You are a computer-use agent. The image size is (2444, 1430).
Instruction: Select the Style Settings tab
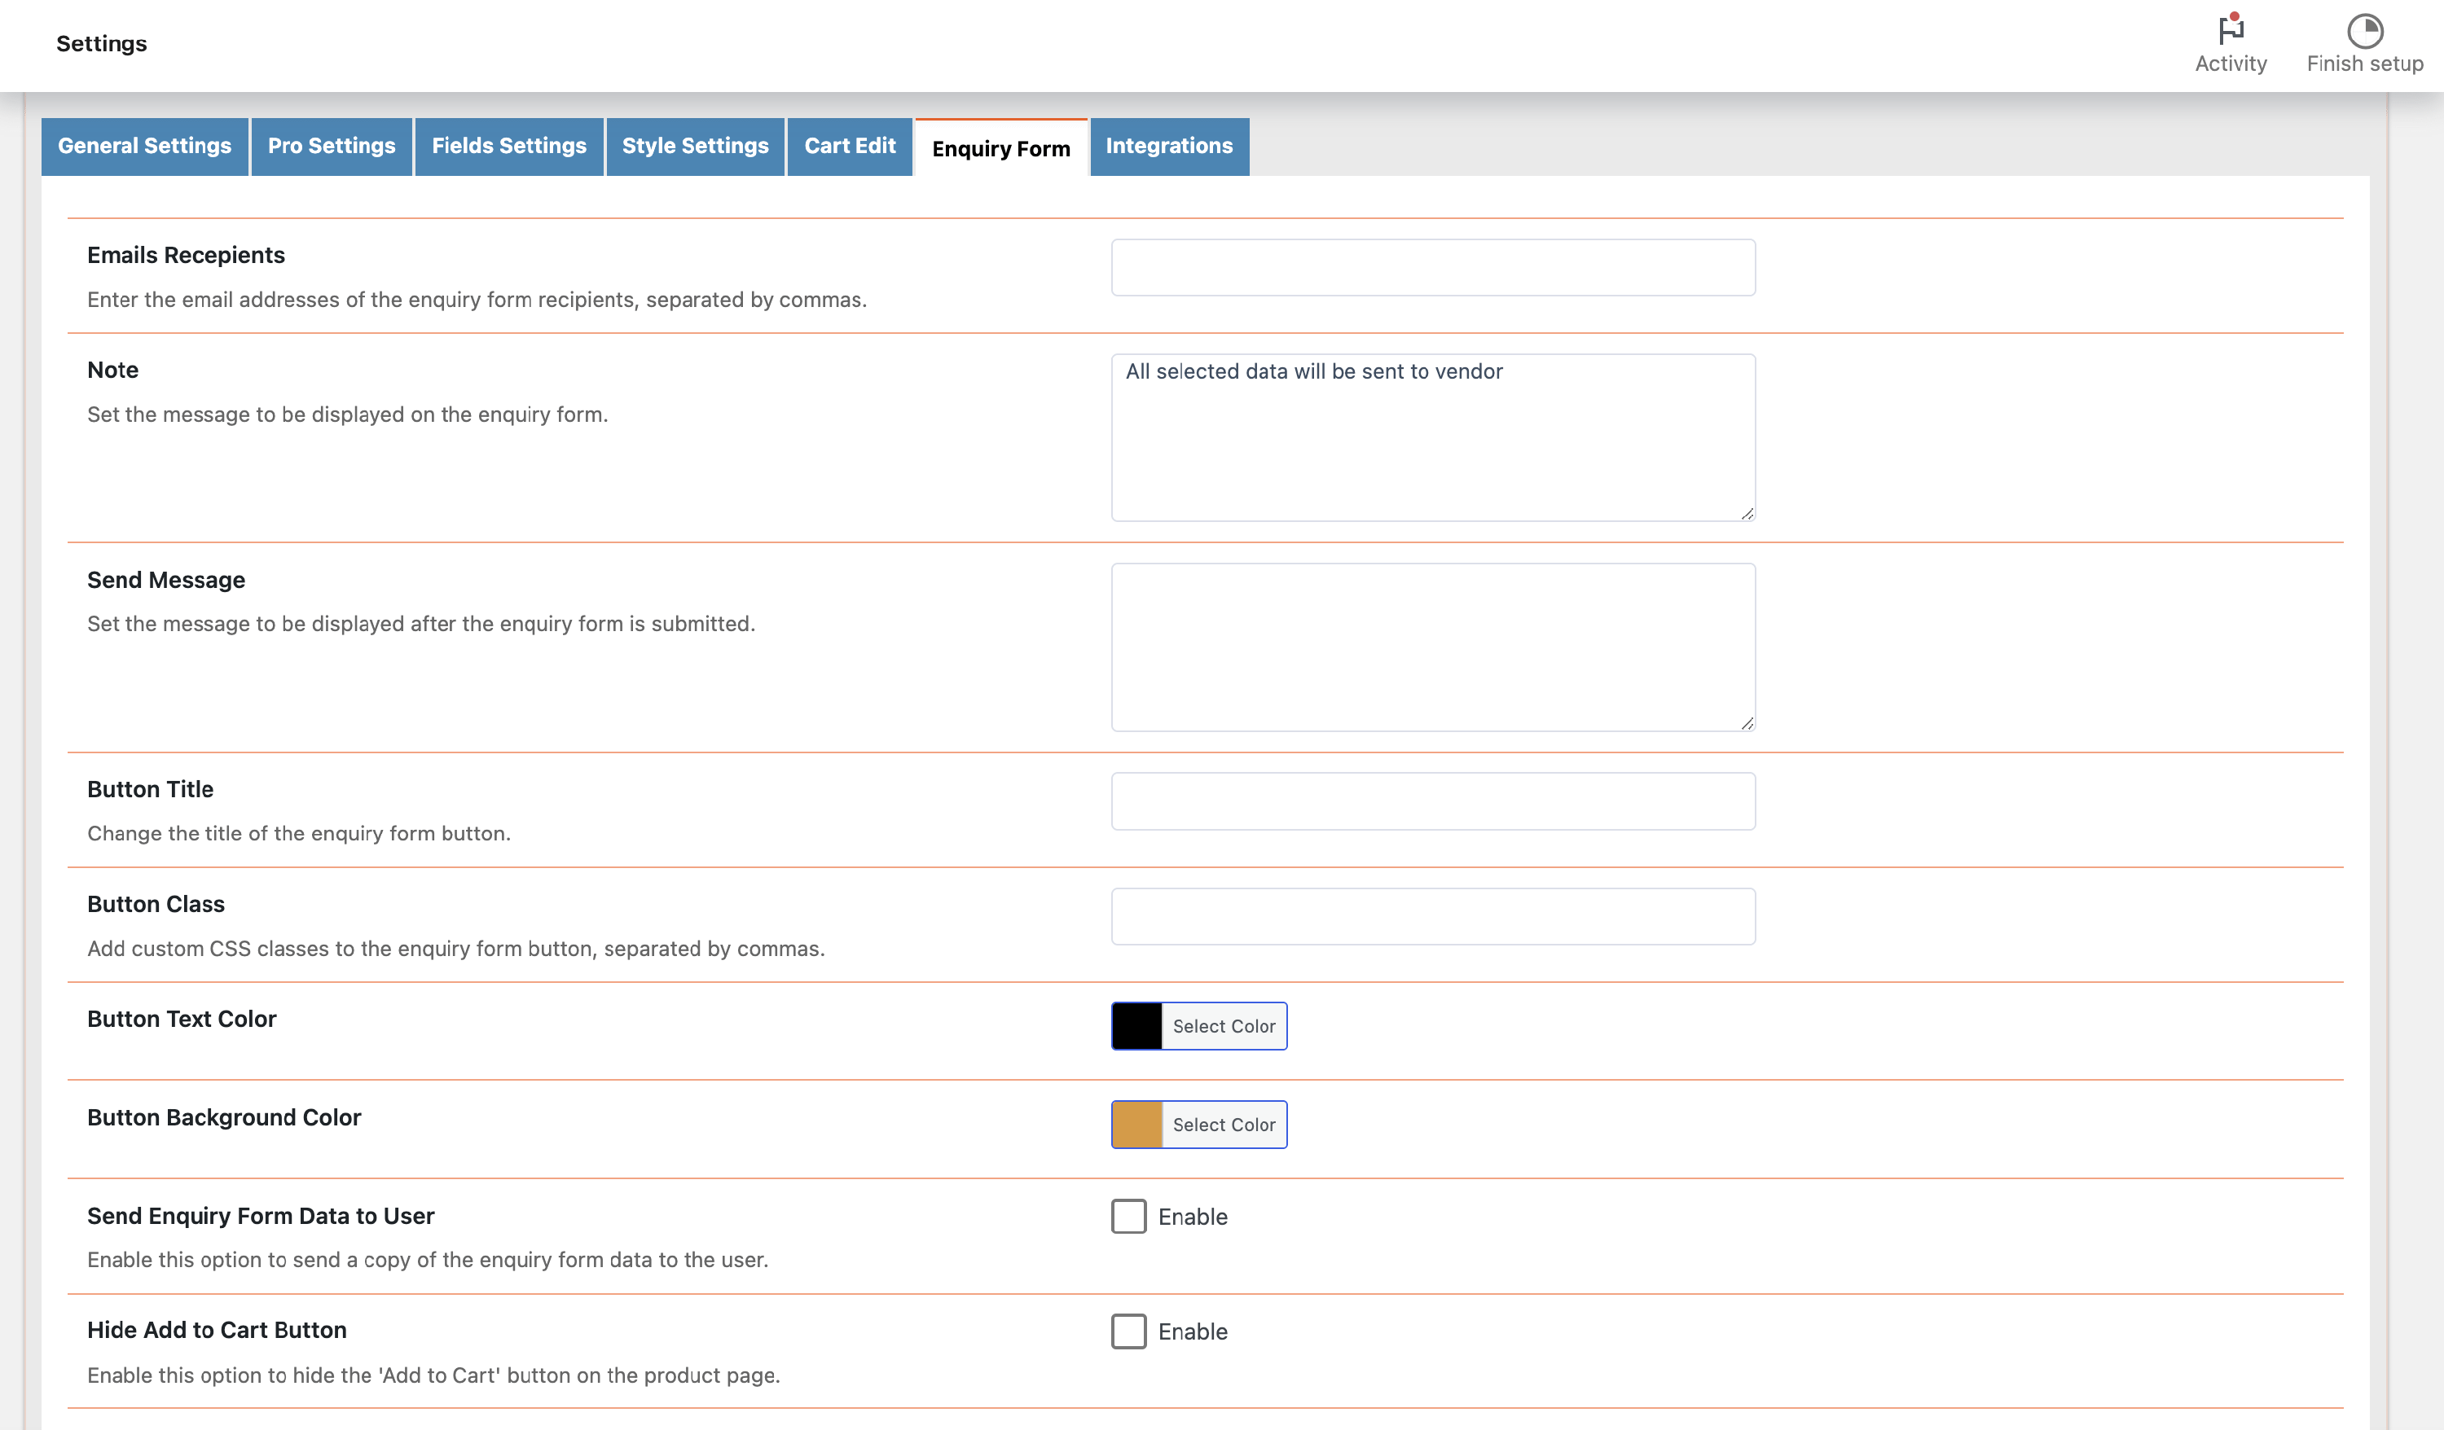coord(694,147)
